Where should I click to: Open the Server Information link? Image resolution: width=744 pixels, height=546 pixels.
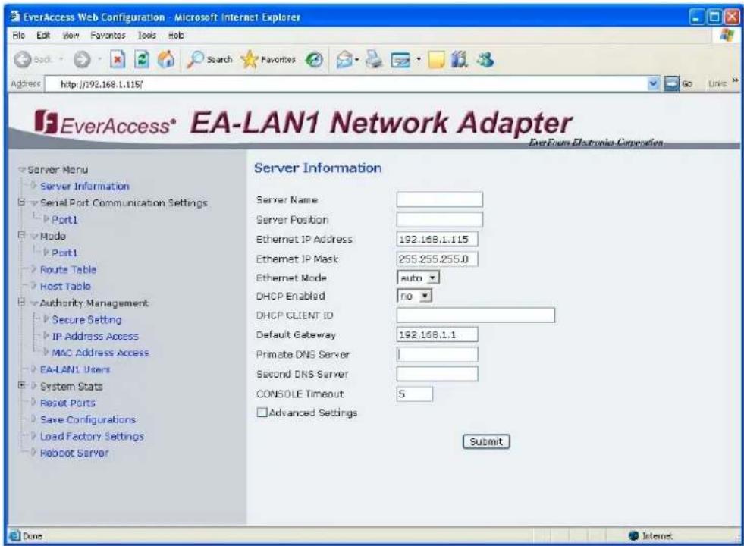[x=85, y=186]
